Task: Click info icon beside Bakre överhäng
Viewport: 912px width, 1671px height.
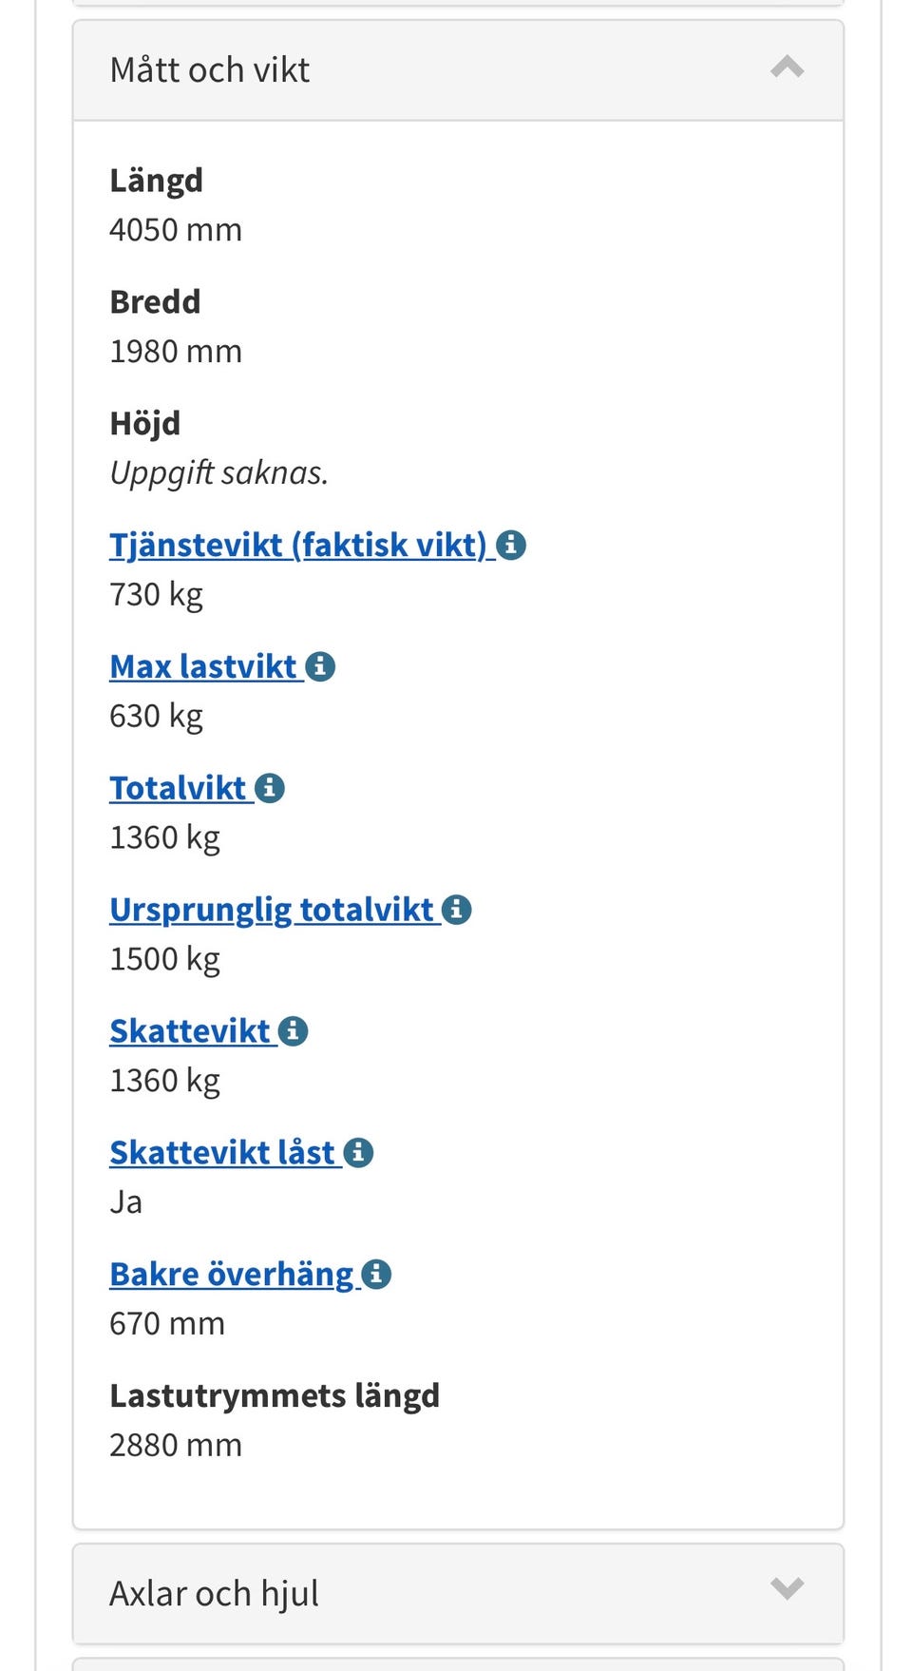Action: click(376, 1276)
